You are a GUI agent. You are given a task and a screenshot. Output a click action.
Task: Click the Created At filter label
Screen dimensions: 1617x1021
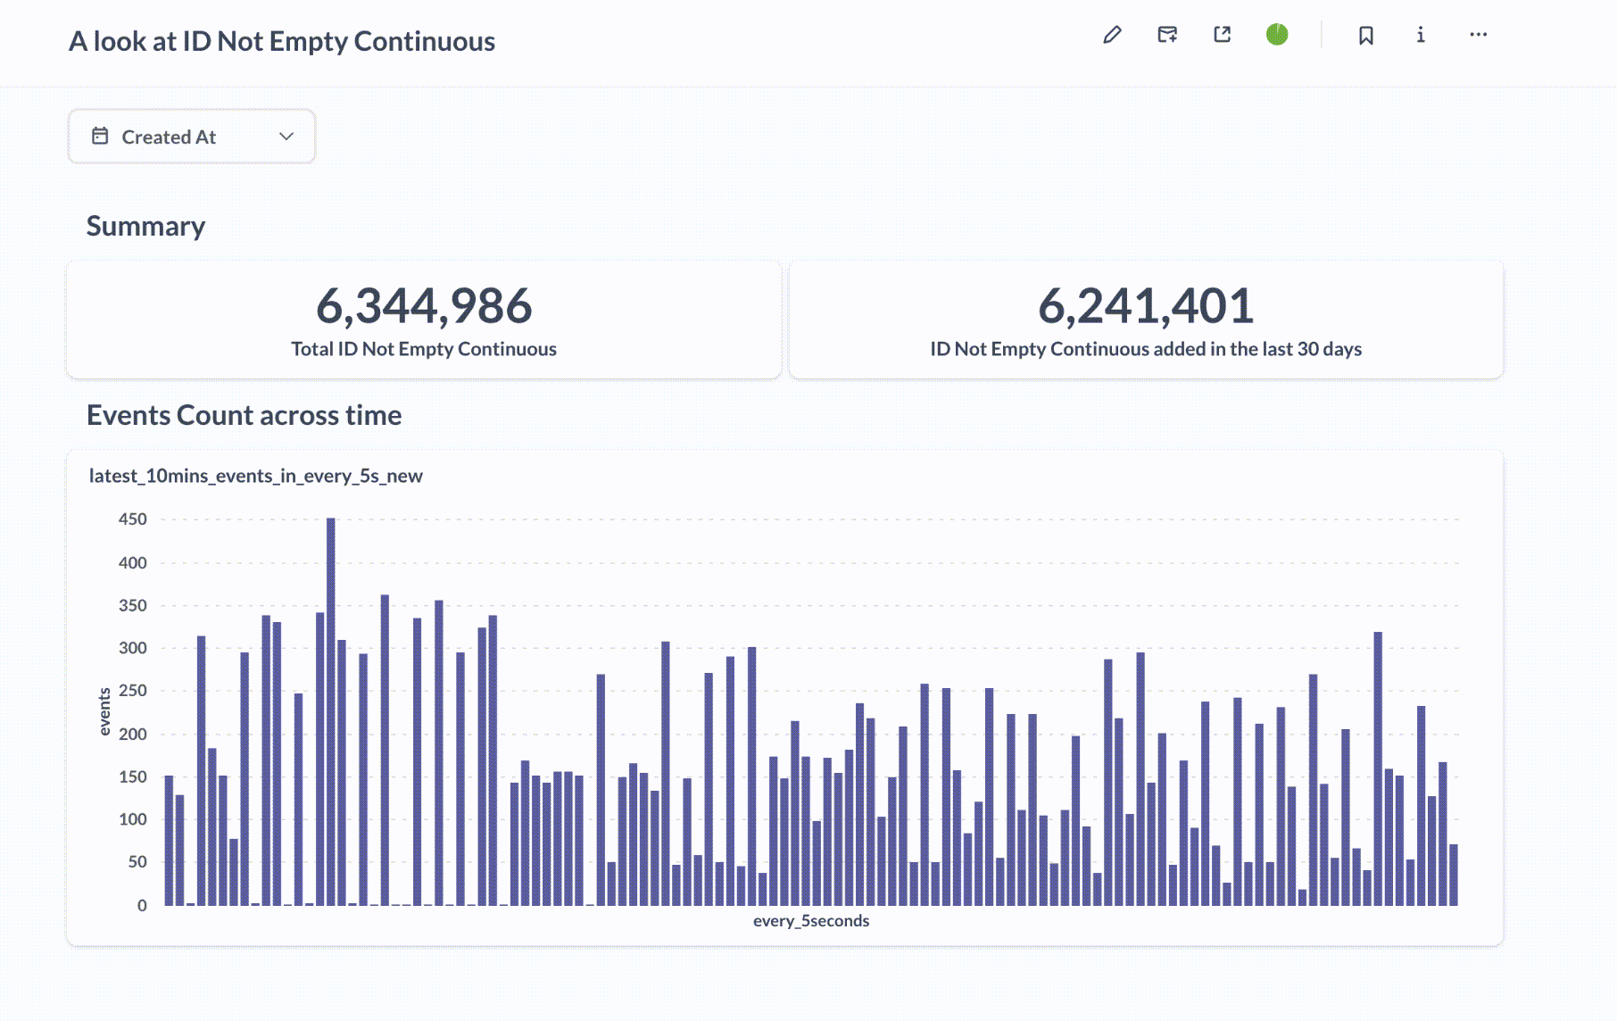(169, 137)
